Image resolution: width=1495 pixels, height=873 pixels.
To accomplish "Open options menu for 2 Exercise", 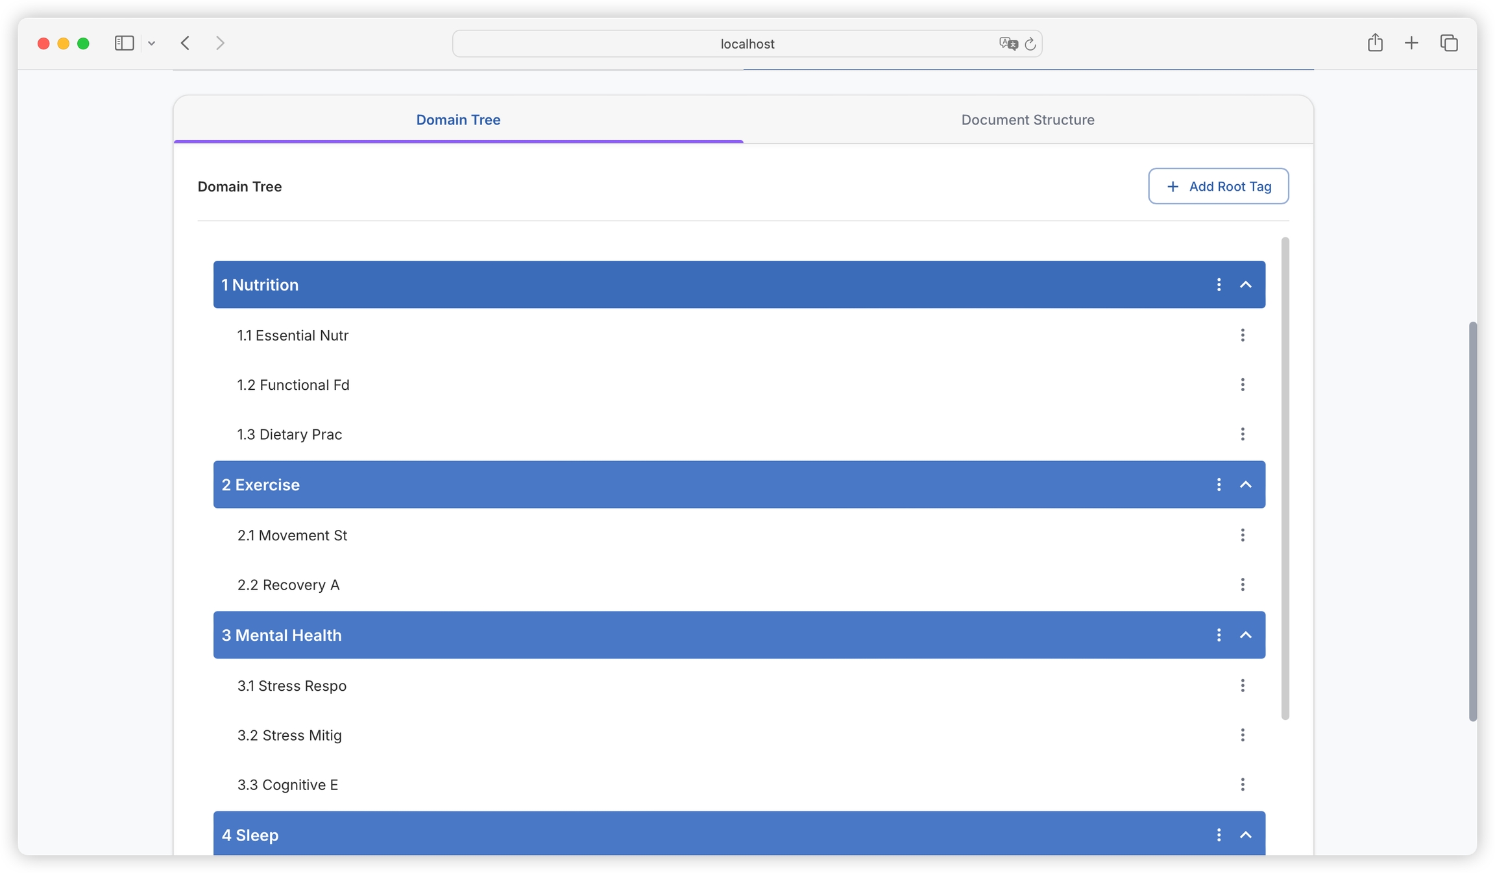I will point(1219,484).
